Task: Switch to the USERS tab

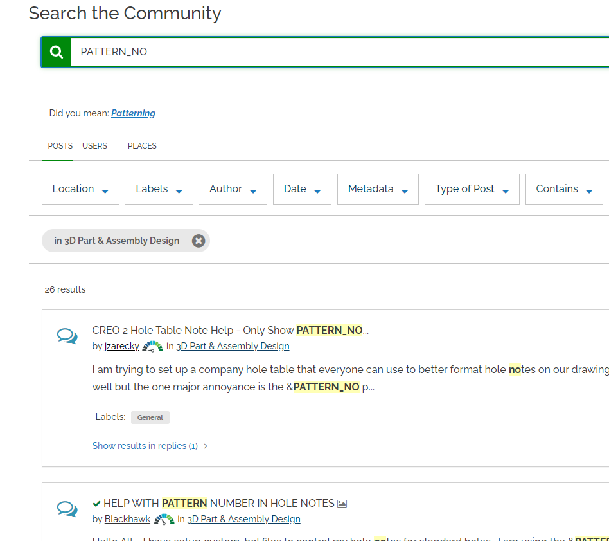Action: click(94, 146)
